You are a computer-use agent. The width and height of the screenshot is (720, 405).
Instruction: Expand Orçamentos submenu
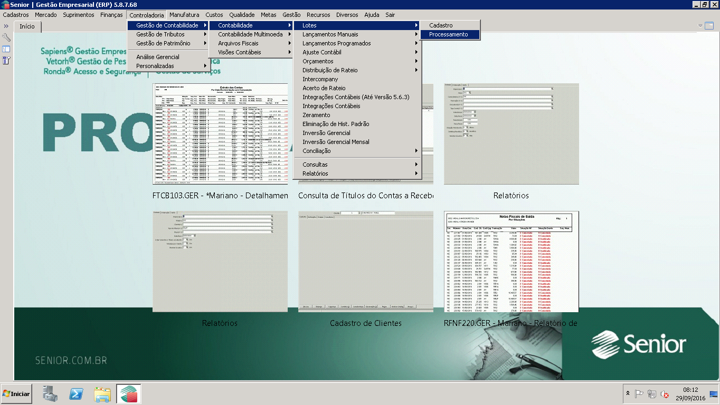pyautogui.click(x=357, y=61)
